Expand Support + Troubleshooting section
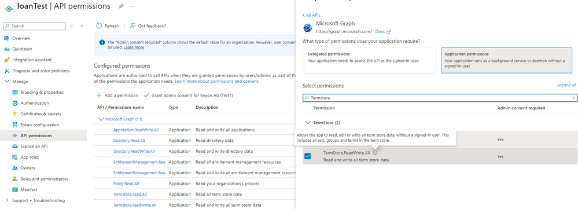The height and width of the screenshot is (209, 578). pos(6,200)
